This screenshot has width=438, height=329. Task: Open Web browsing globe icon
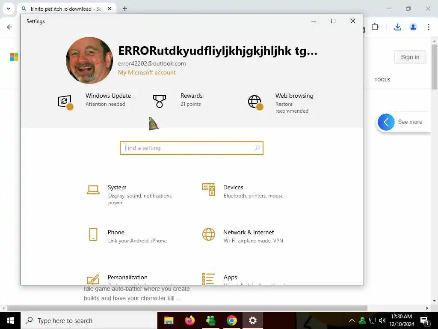(255, 102)
